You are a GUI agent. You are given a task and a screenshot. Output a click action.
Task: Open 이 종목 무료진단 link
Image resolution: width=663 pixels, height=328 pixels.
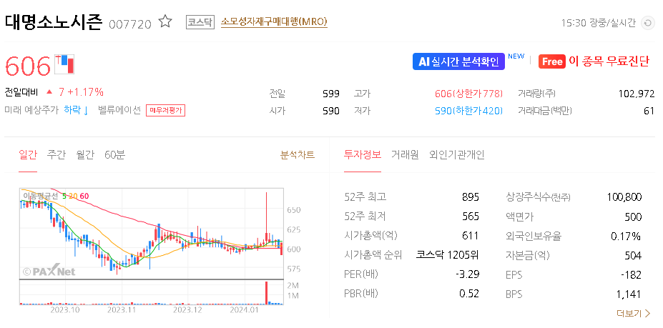[609, 61]
